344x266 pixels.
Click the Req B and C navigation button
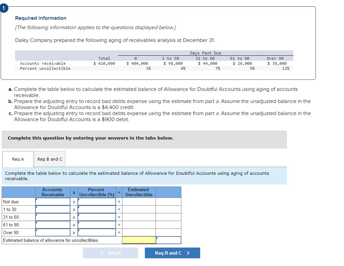pos(172,253)
